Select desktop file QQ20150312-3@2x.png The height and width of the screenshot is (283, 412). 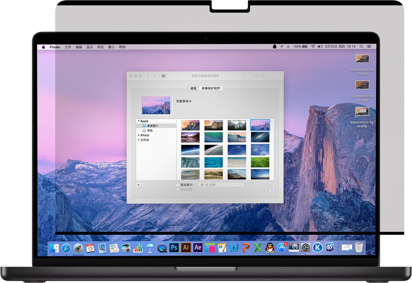point(362,117)
